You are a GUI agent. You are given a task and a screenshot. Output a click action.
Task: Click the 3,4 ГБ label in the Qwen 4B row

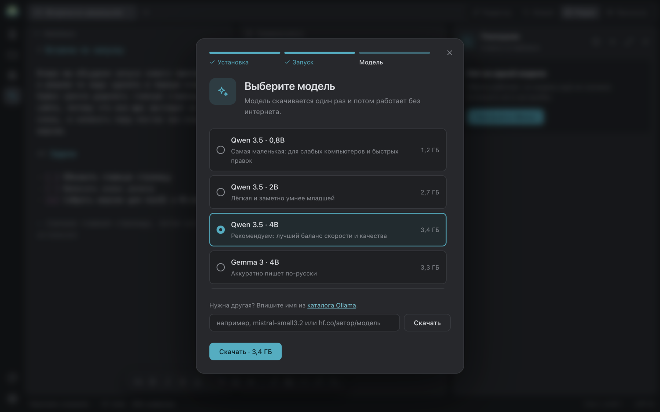430,230
